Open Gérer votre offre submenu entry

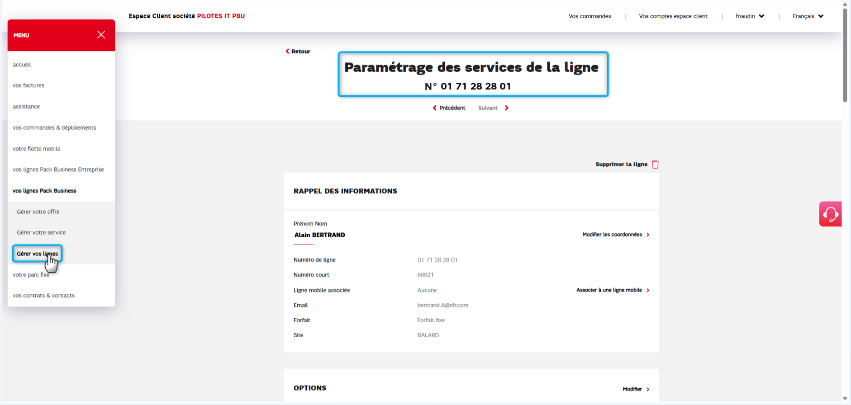click(38, 212)
